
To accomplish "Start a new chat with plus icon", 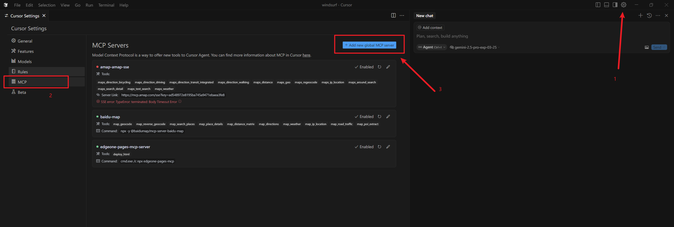I will pyautogui.click(x=641, y=16).
